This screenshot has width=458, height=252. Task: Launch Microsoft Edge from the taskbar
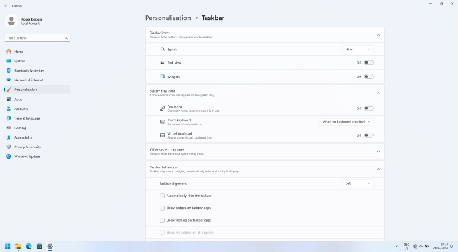coord(29,246)
